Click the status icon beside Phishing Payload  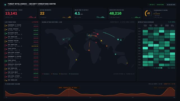pos(6,42)
